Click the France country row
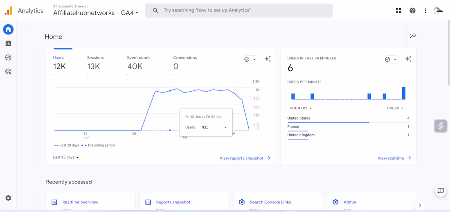450x212 pixels. pos(349,127)
